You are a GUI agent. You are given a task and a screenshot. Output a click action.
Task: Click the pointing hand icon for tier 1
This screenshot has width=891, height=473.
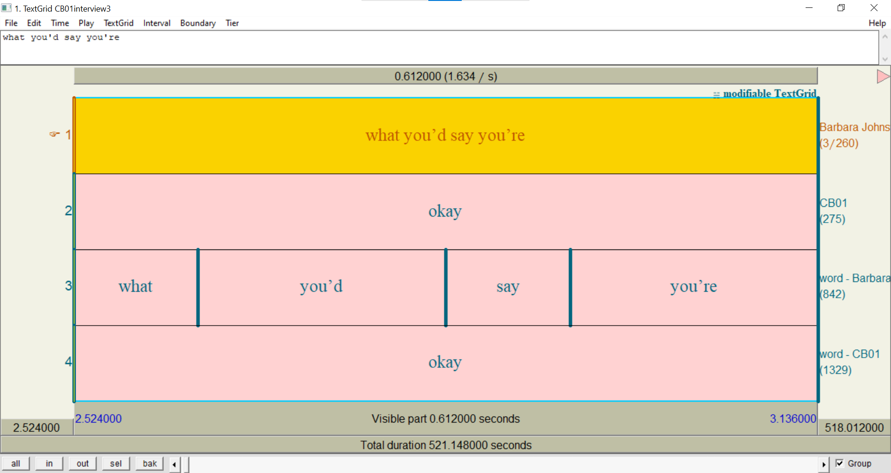tap(55, 134)
